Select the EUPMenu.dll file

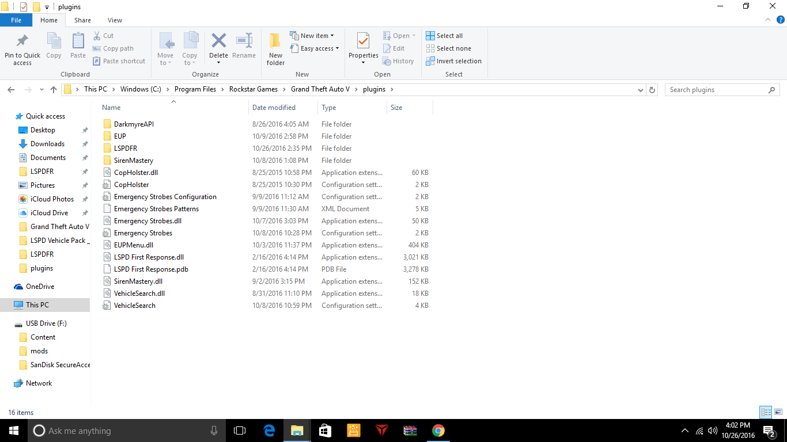click(x=134, y=245)
